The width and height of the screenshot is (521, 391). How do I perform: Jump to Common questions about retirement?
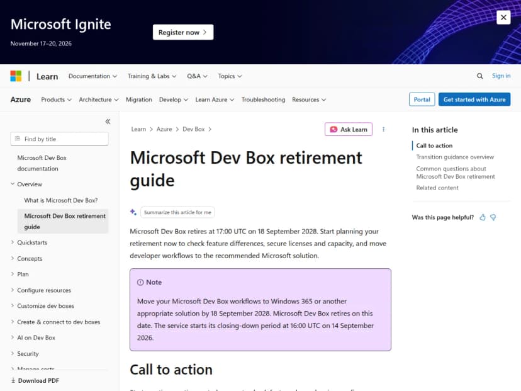click(x=456, y=173)
